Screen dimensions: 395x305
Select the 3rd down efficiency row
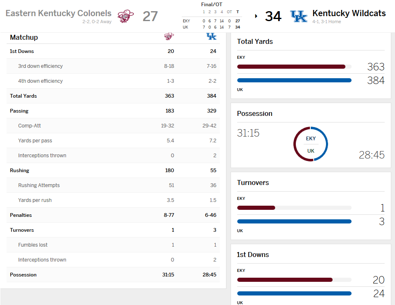pos(113,66)
